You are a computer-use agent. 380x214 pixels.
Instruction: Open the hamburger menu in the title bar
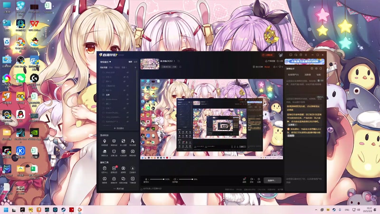[306, 55]
